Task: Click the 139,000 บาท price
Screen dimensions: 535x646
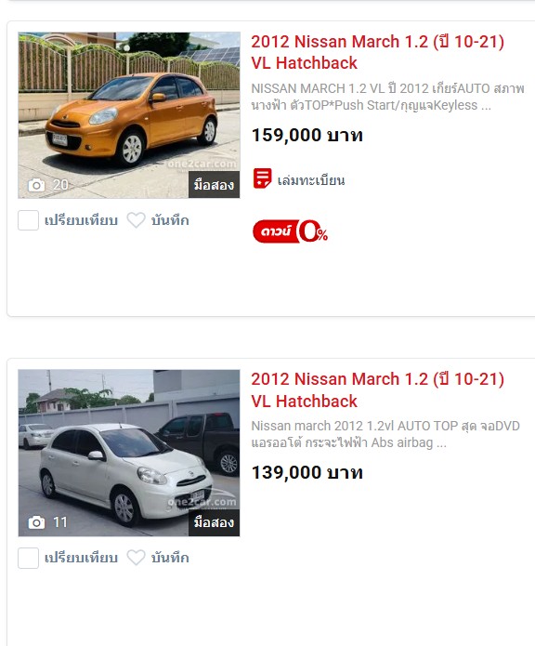Action: click(x=307, y=472)
